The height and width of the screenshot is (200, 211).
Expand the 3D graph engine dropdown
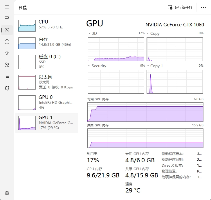(x=93, y=33)
